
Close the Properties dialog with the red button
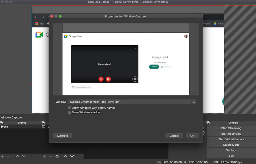point(52,16)
